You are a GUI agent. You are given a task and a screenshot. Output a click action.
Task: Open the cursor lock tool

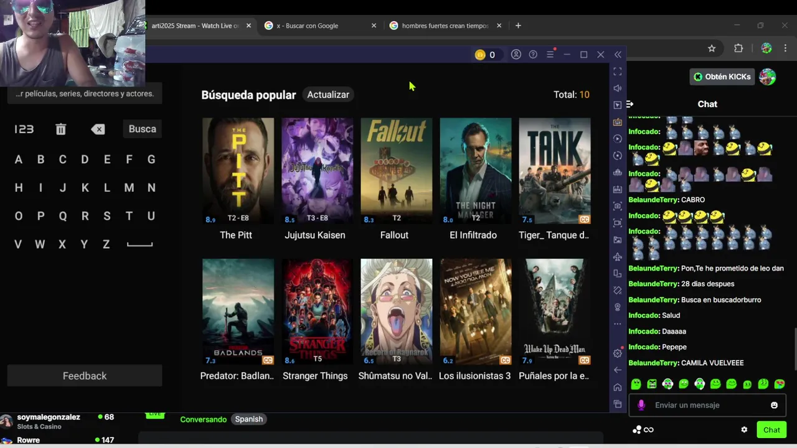(618, 105)
